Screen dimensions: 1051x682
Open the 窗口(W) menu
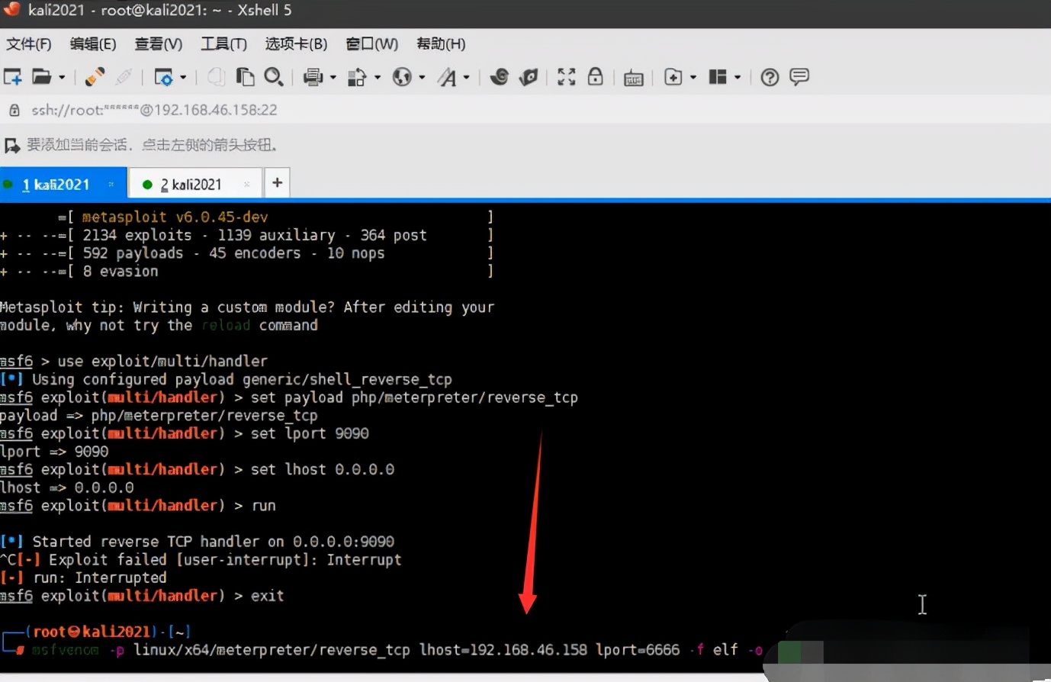click(x=371, y=43)
